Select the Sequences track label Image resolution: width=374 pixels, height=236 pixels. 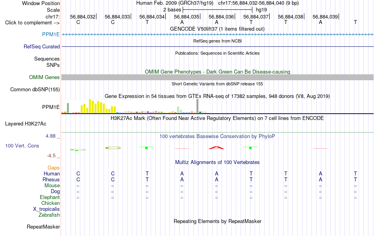47,59
